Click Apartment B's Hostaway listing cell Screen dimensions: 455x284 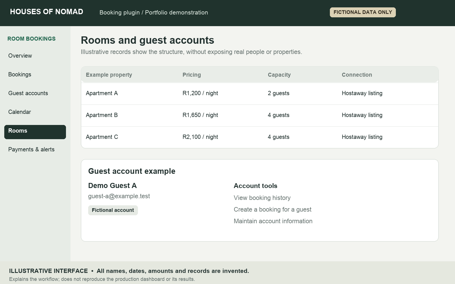(x=362, y=115)
